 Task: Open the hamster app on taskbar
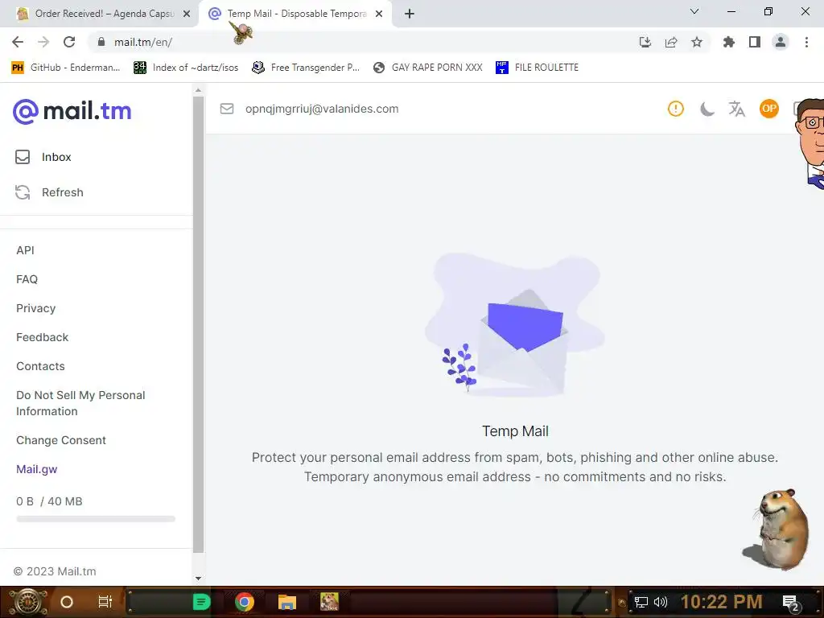pos(329,602)
